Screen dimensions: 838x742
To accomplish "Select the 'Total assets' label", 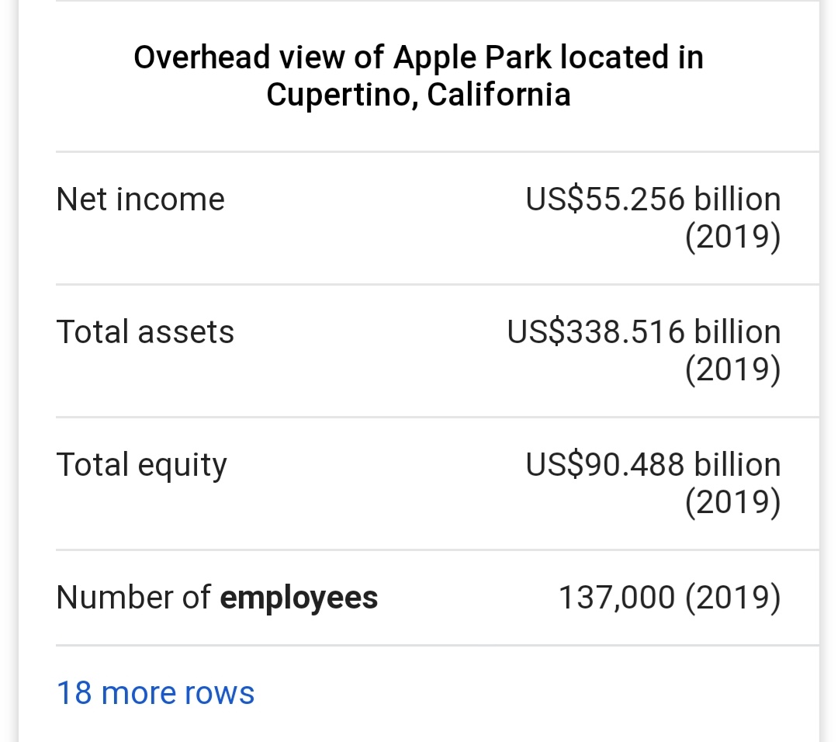I will coord(145,332).
